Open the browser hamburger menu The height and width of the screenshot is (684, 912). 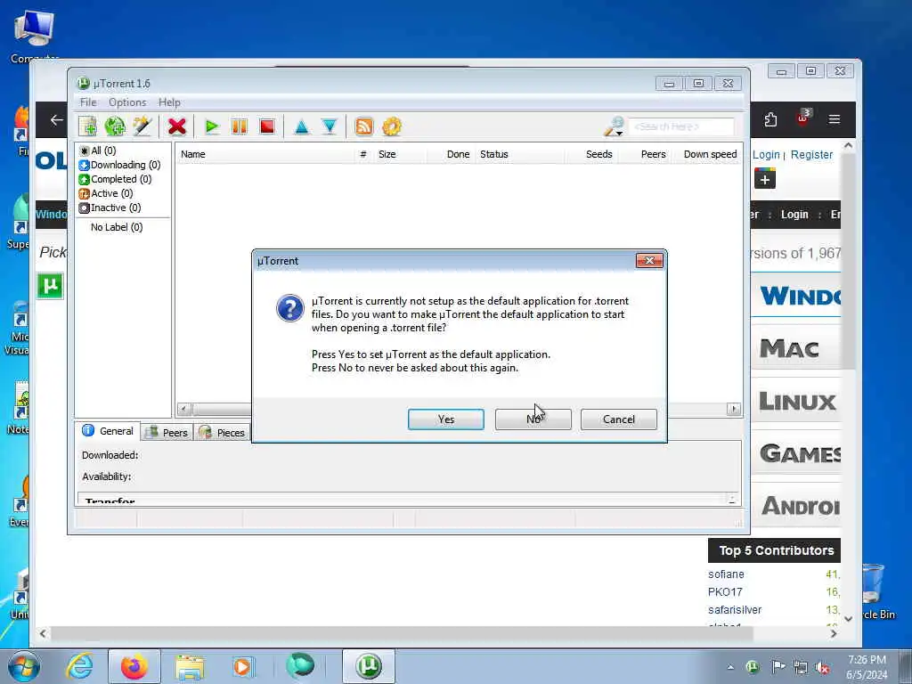click(x=835, y=119)
